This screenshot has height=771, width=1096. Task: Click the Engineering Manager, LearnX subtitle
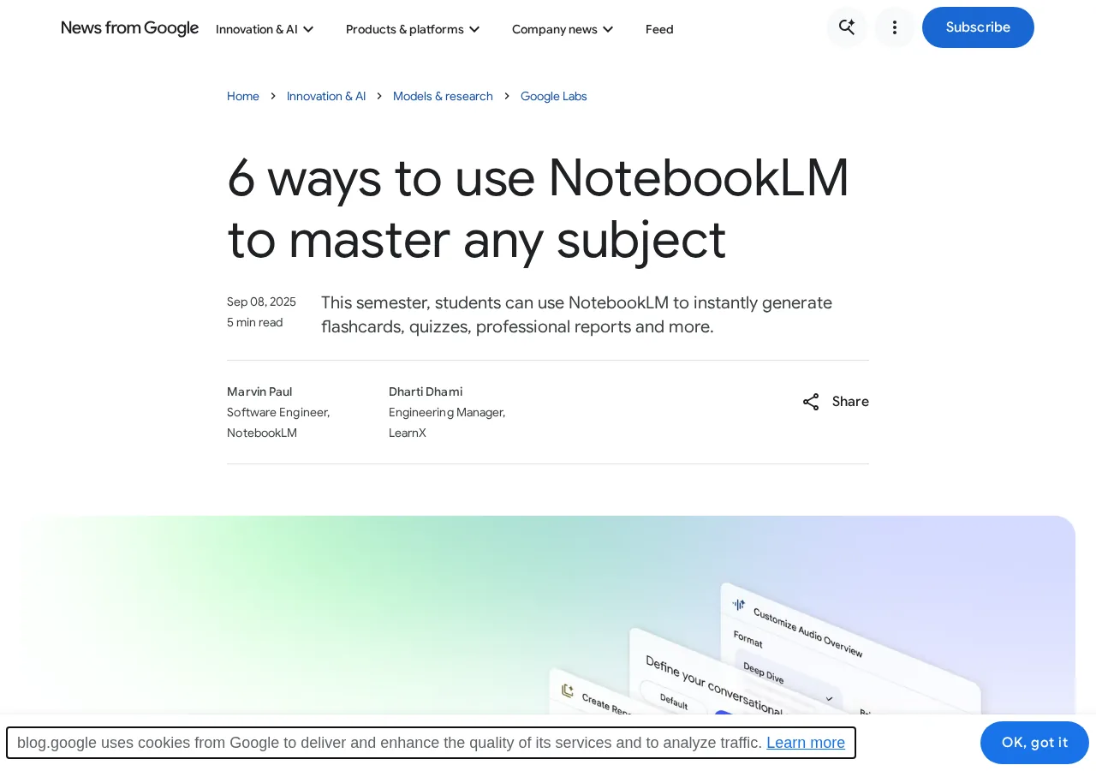tap(447, 422)
